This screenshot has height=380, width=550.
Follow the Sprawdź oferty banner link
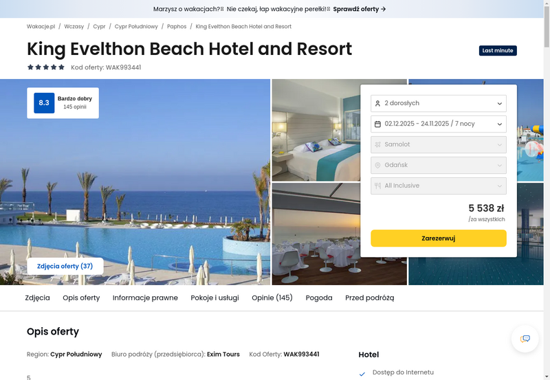[x=360, y=9]
